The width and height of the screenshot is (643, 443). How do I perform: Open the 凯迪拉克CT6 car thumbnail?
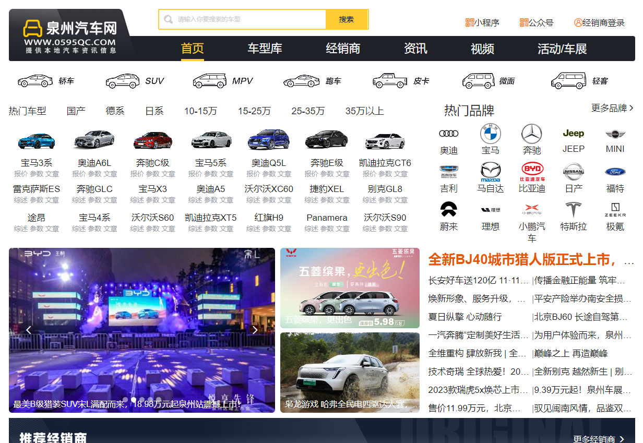(x=385, y=141)
